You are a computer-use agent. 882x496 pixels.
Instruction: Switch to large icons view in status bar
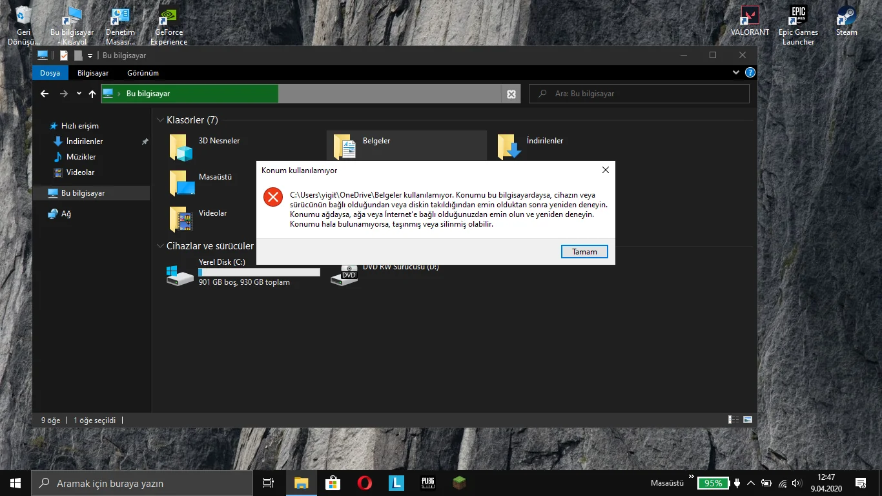(x=748, y=420)
